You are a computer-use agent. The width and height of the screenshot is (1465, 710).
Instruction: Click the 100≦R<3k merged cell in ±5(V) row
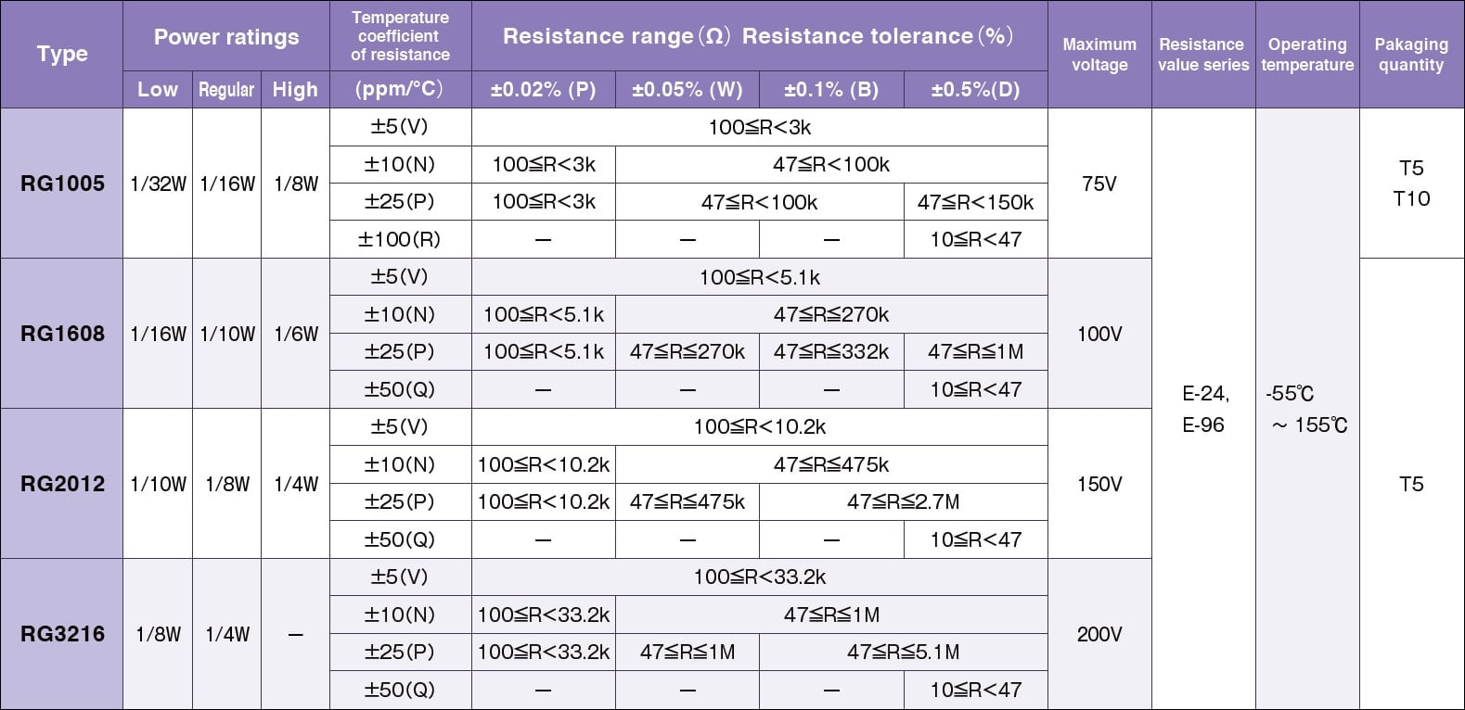[760, 127]
